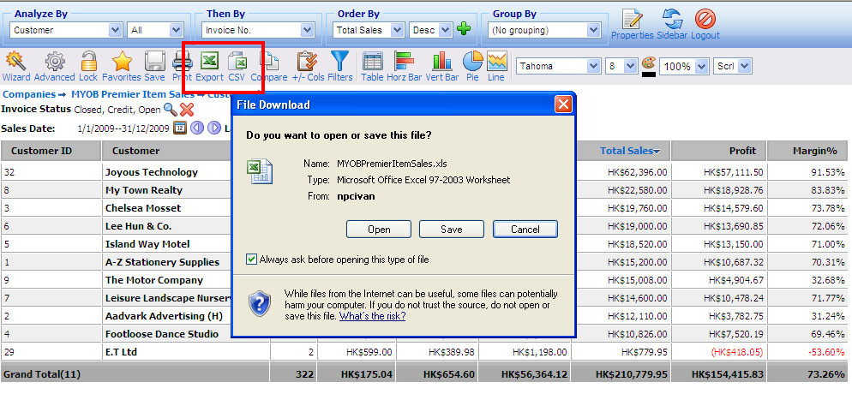Viewport: 852px width, 394px height.
Task: Add another Order By with green plus
Action: (464, 30)
